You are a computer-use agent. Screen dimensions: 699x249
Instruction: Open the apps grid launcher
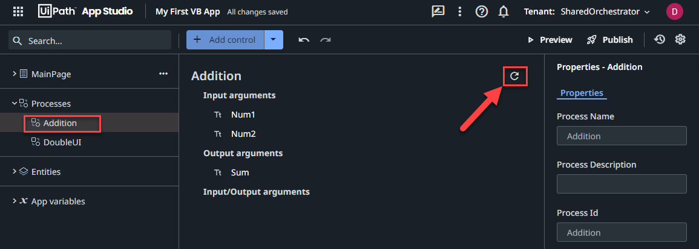tap(18, 11)
